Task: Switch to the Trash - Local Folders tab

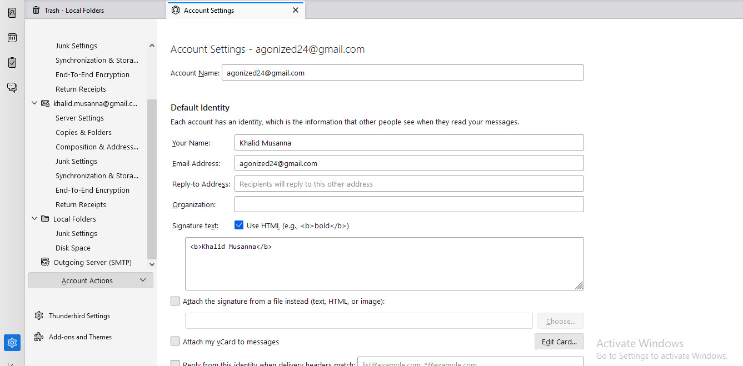Action: [96, 10]
